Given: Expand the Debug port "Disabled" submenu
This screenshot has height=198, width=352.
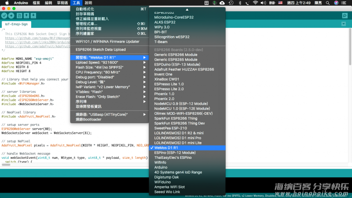Looking at the screenshot, I should tap(110, 77).
